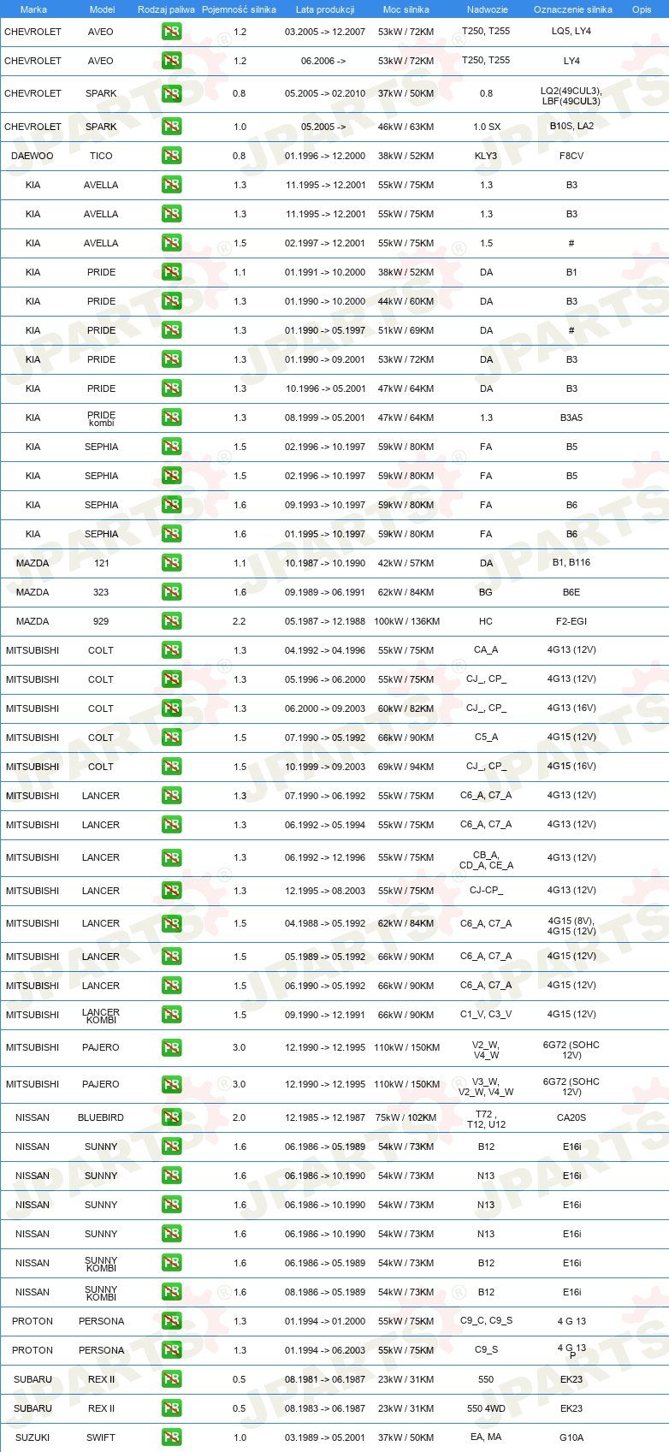The width and height of the screenshot is (669, 1452).
Task: Click the fuel icon for Colt 60kW / 82KM
Action: click(x=171, y=708)
